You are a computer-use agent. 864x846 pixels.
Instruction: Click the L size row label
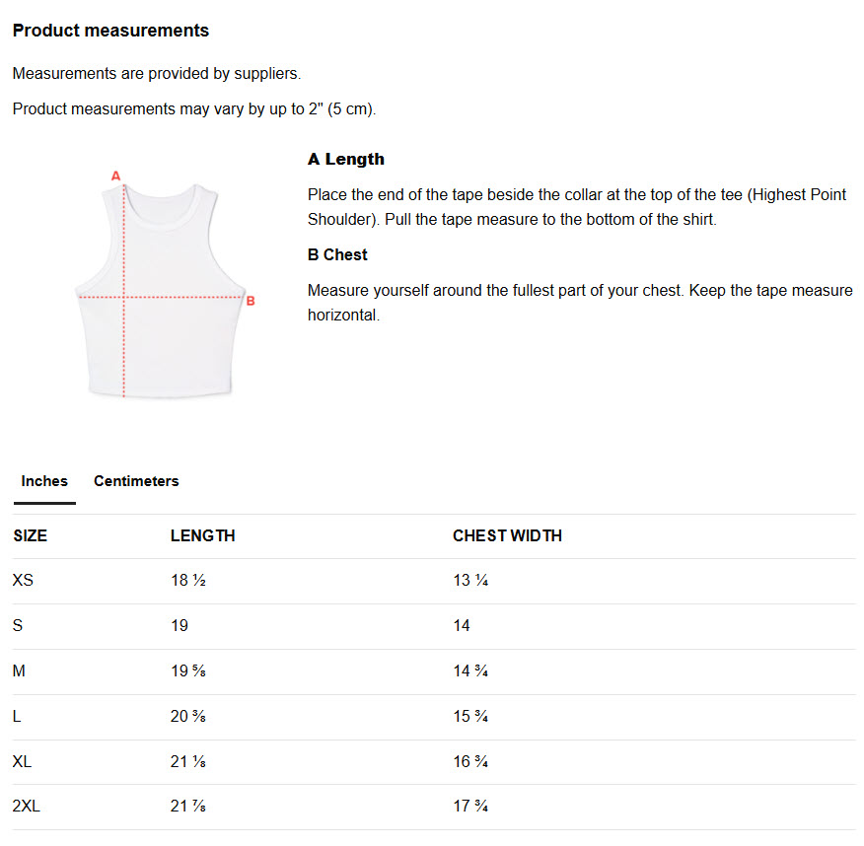(17, 717)
